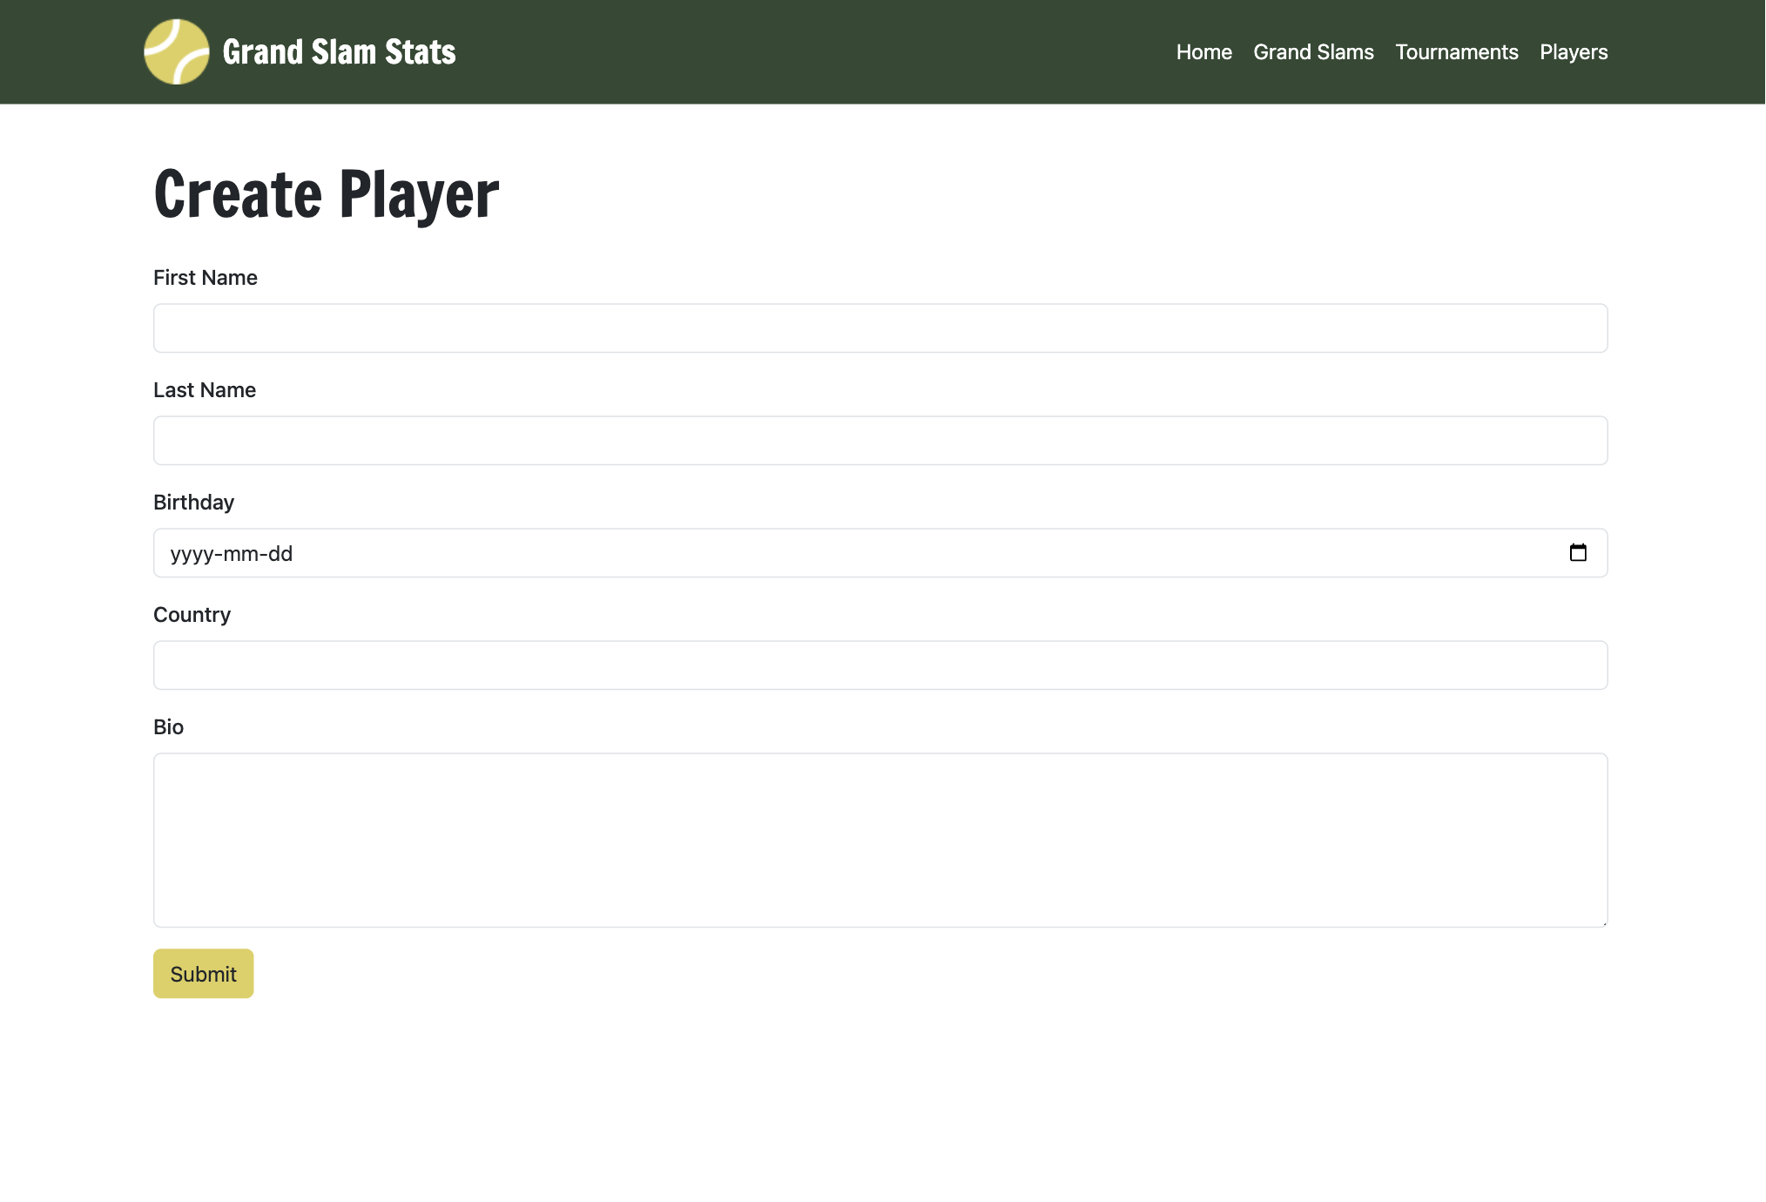Select the calendar icon in the Birthday field
Screen dimensions: 1766x1202
pos(1579,552)
